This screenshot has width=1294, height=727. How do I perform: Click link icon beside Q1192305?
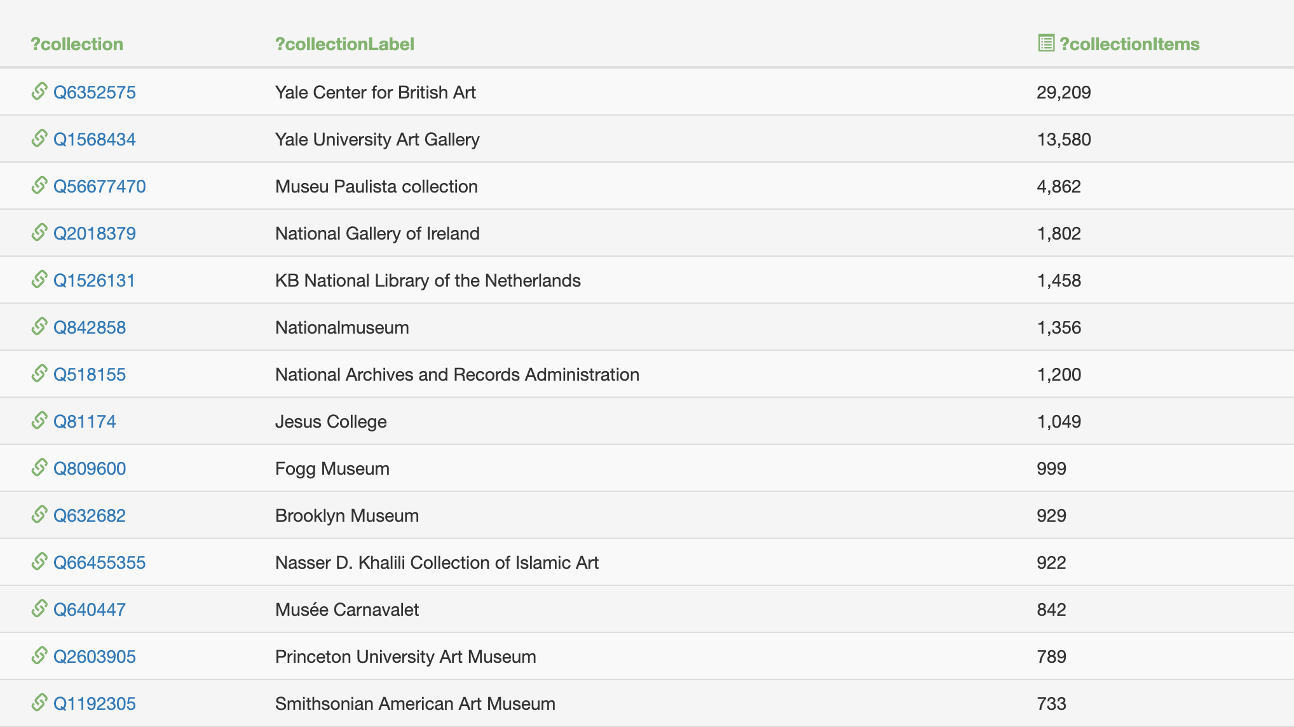(x=39, y=703)
